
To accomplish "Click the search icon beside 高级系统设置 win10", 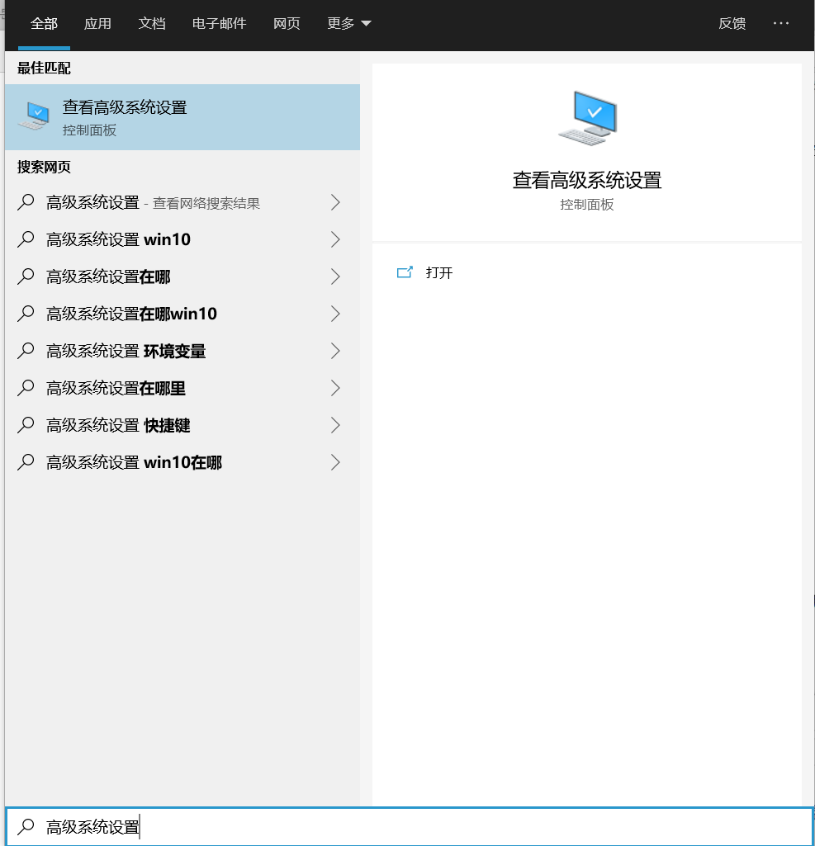I will tap(26, 239).
